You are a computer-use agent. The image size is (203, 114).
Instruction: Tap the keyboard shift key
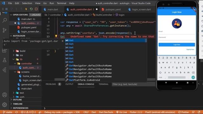[x=160, y=73]
